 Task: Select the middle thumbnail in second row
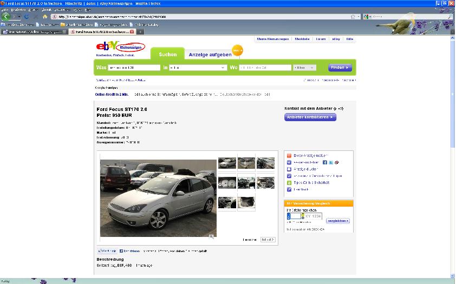[246, 183]
